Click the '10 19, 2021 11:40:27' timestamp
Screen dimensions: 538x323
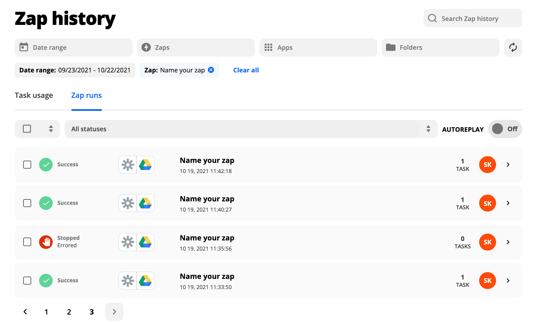[x=206, y=210]
